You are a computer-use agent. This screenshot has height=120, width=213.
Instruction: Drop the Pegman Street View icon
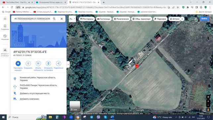point(208,109)
